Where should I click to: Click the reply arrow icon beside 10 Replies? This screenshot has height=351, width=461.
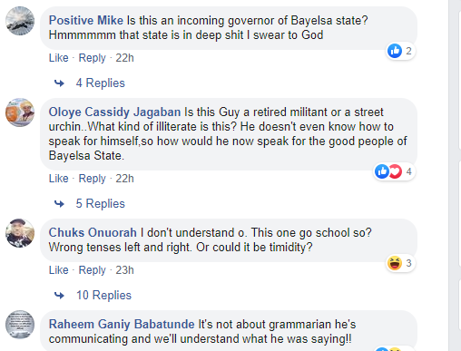59,295
